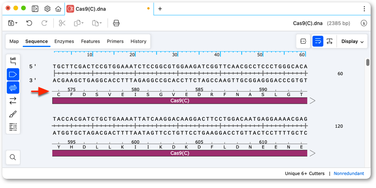The width and height of the screenshot is (376, 188).
Task: Click the Redo arrow
Action: click(x=45, y=23)
